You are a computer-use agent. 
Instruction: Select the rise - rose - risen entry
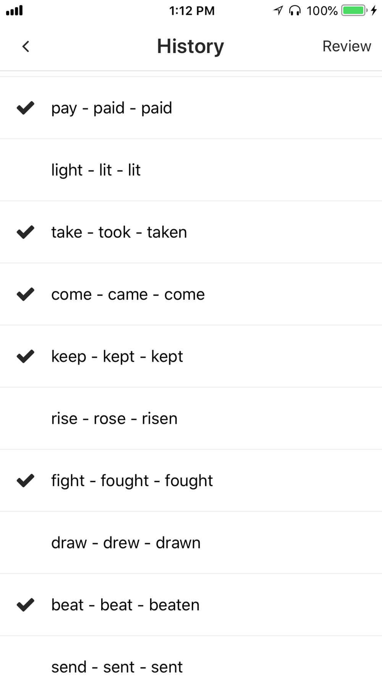click(x=191, y=419)
